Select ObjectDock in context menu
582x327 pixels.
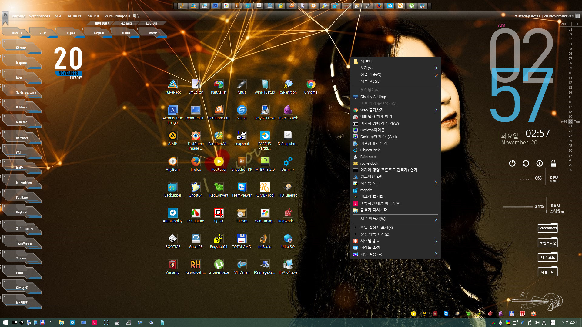[x=395, y=150]
